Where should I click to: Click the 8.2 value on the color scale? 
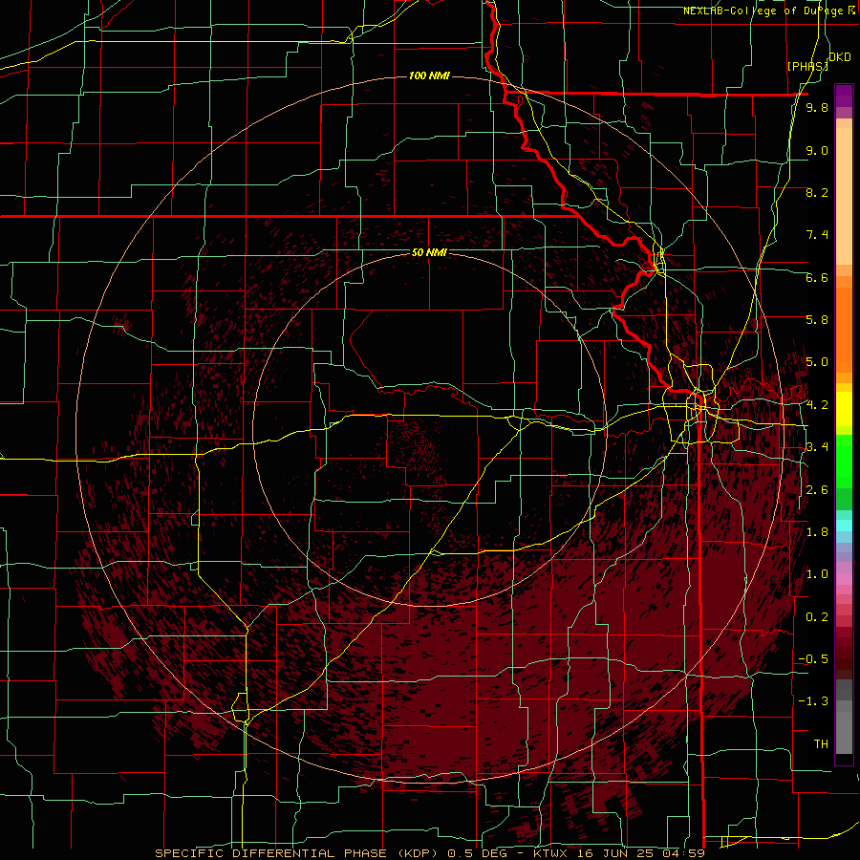coord(817,192)
